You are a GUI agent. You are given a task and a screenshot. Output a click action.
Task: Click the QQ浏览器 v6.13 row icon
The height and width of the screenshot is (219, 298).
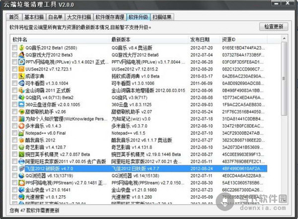pyautogui.click(x=21, y=176)
